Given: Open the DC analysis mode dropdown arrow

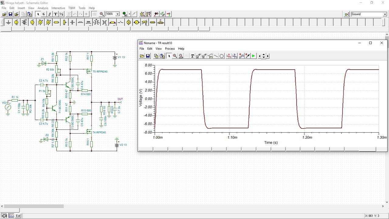Looking at the screenshot, I should point(129,14).
